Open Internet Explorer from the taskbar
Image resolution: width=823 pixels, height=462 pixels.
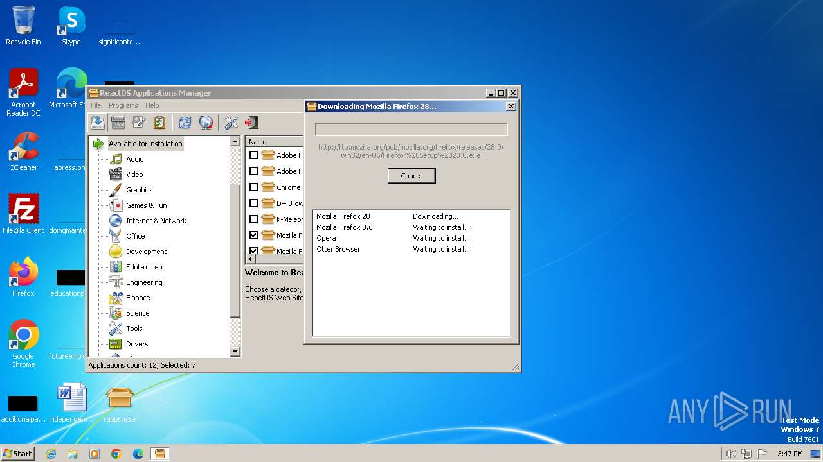click(51, 454)
